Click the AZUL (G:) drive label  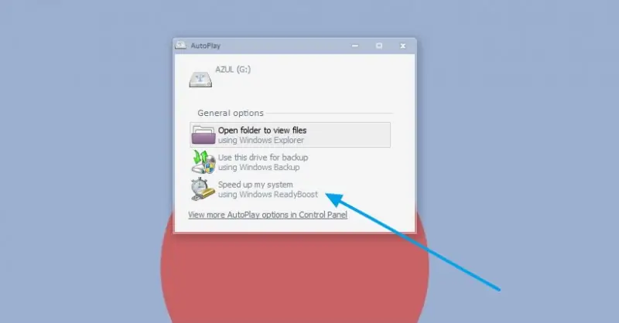(x=233, y=70)
